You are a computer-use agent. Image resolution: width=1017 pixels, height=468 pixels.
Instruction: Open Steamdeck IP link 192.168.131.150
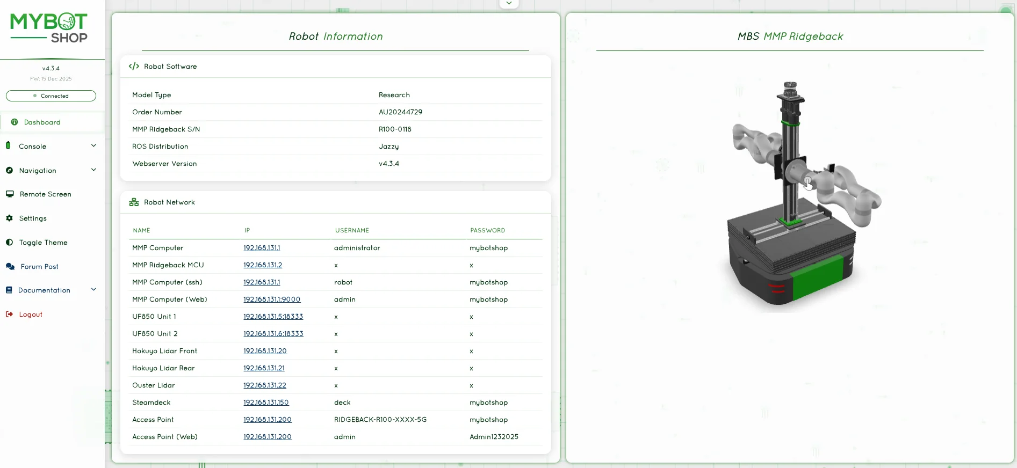click(266, 403)
